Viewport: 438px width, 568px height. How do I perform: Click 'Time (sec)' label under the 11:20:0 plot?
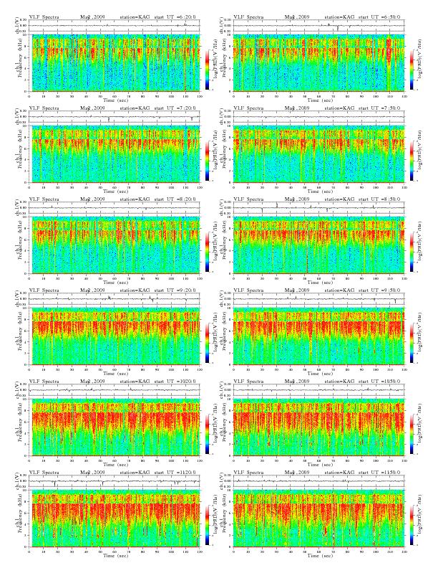click(116, 555)
